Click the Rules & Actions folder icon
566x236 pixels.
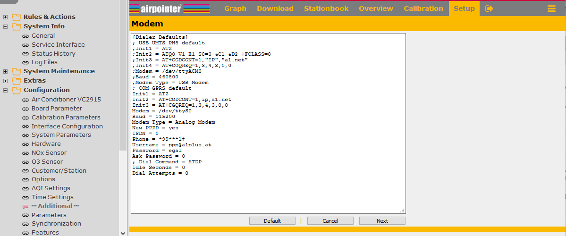click(x=17, y=17)
